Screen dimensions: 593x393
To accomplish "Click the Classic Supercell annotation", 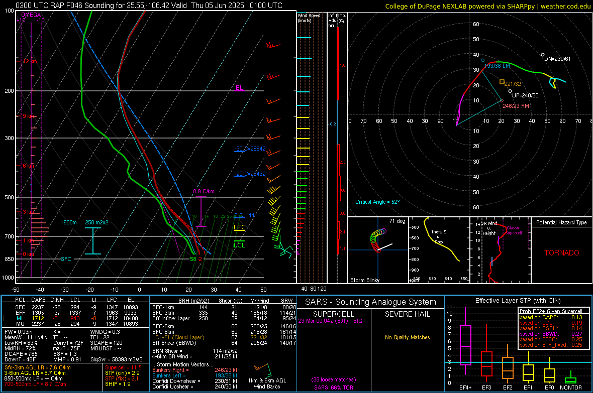I will point(514,230).
